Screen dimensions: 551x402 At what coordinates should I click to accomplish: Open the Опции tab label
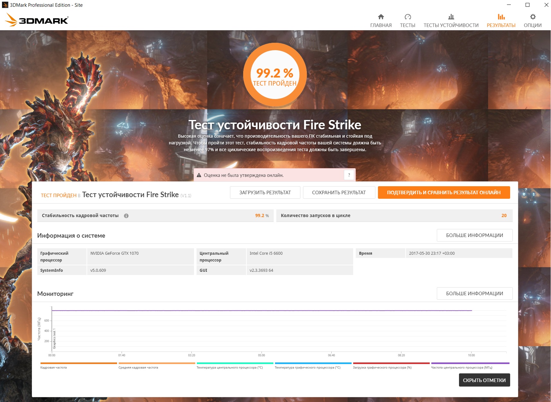[533, 25]
